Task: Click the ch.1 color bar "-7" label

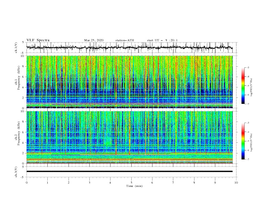Action: (x=248, y=104)
